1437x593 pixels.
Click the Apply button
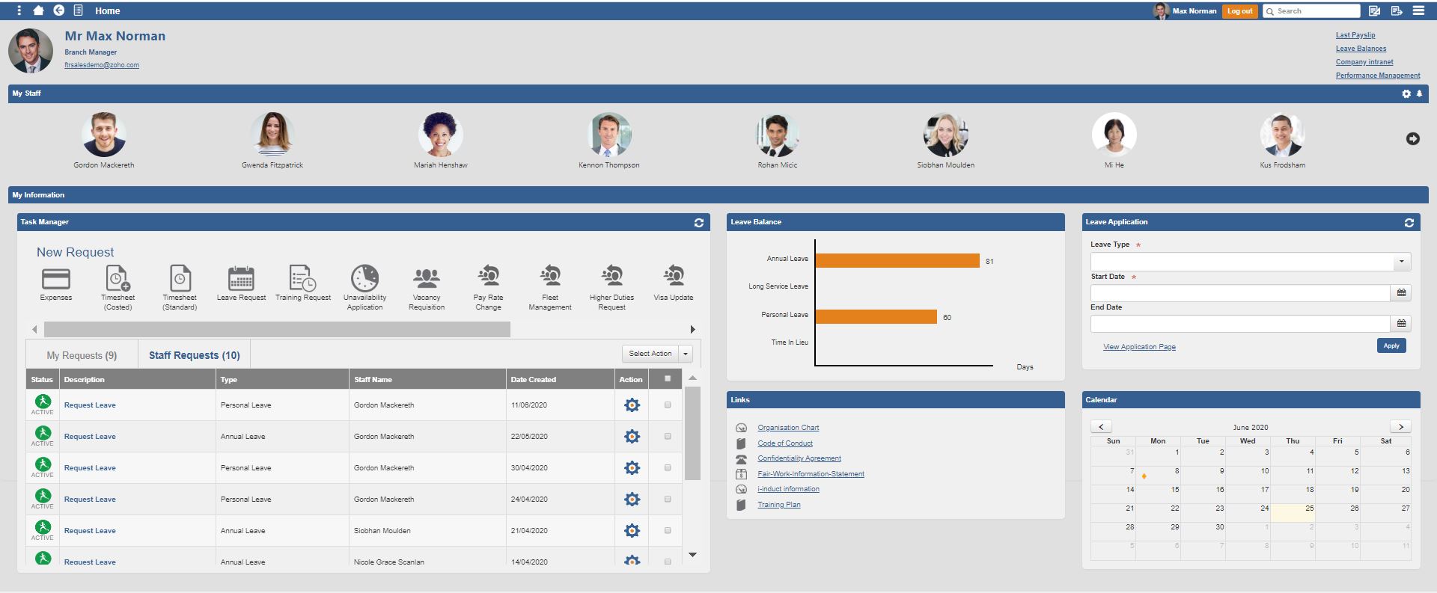tap(1391, 345)
